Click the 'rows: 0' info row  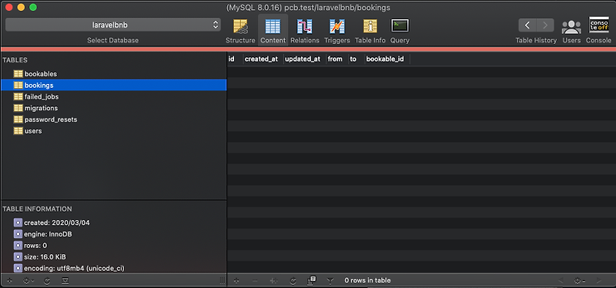pos(35,246)
